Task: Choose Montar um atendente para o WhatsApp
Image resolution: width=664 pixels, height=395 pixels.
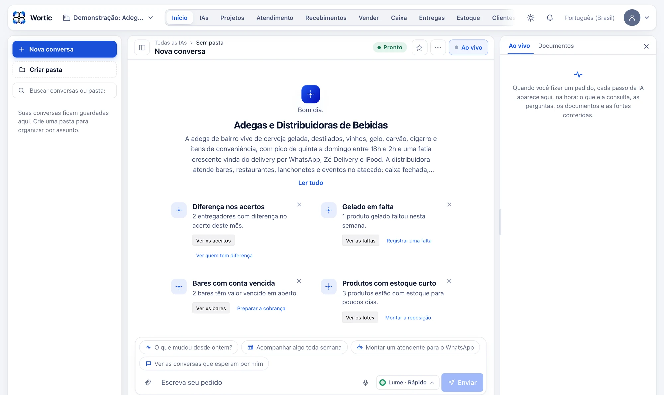Action: (x=415, y=347)
